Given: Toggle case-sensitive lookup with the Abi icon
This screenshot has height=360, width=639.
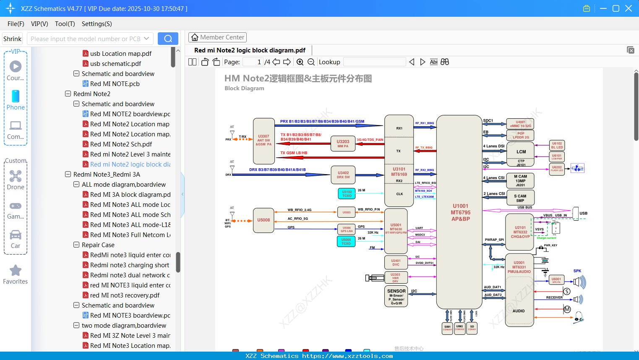Looking at the screenshot, I should coord(434,62).
